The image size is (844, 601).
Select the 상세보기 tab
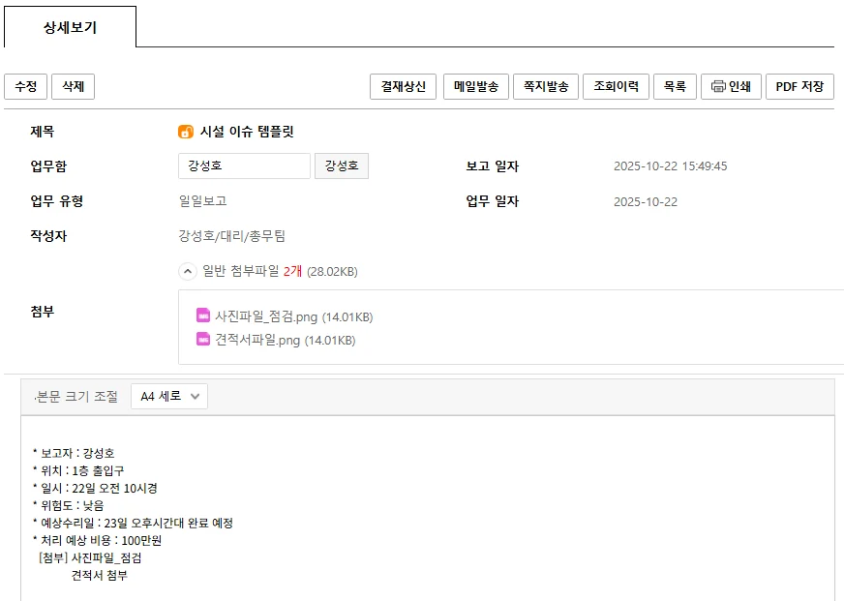tap(70, 28)
